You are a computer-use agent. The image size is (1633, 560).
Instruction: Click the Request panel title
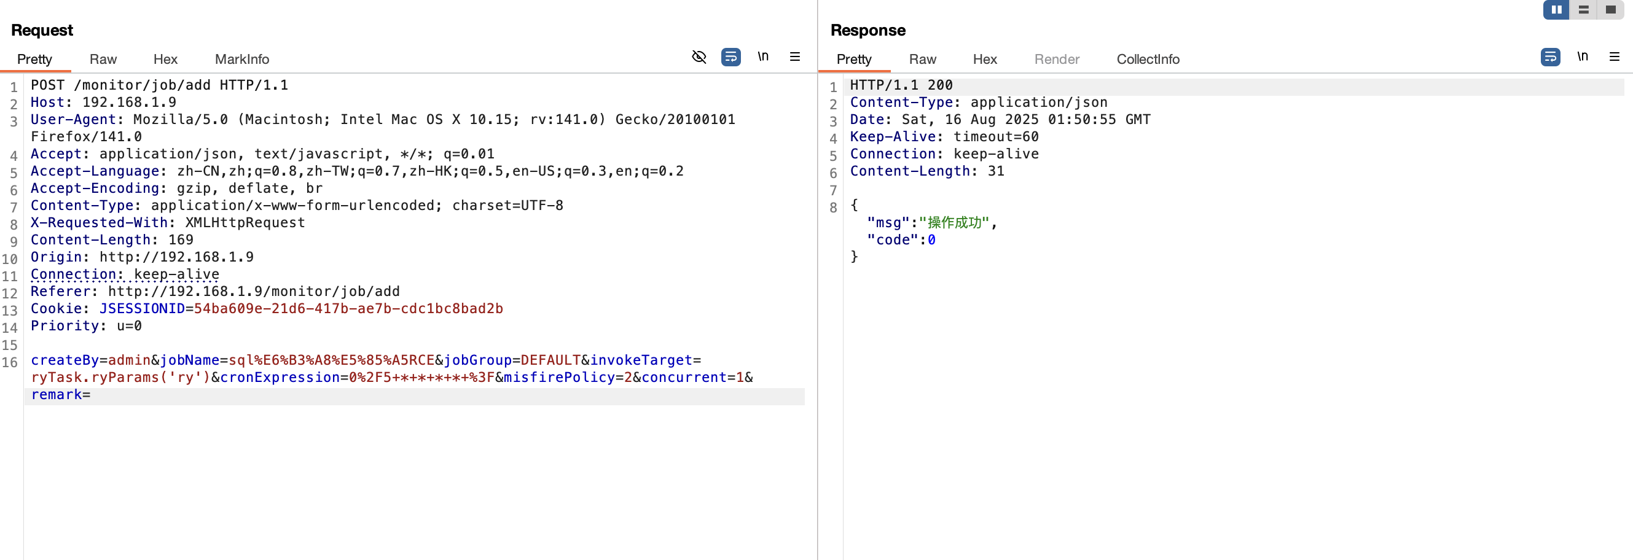pos(42,29)
